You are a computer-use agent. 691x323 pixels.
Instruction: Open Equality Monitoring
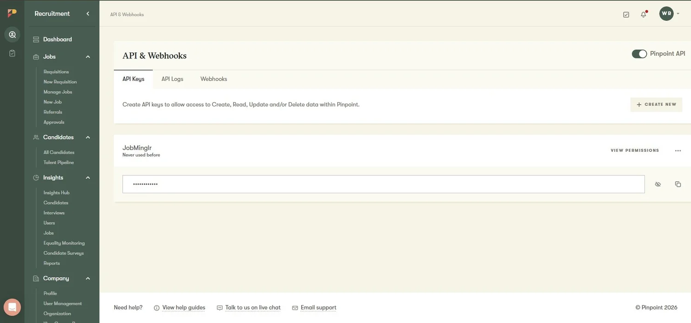pos(64,243)
